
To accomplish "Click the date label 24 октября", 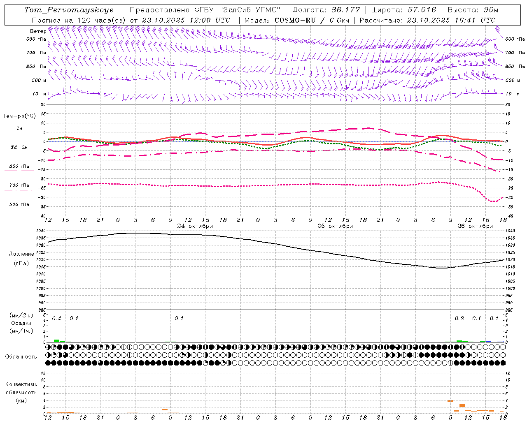I will click(195, 226).
